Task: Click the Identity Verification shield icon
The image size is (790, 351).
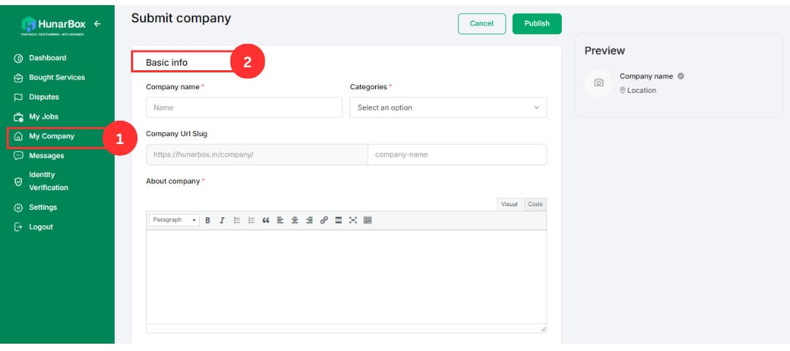Action: [18, 182]
